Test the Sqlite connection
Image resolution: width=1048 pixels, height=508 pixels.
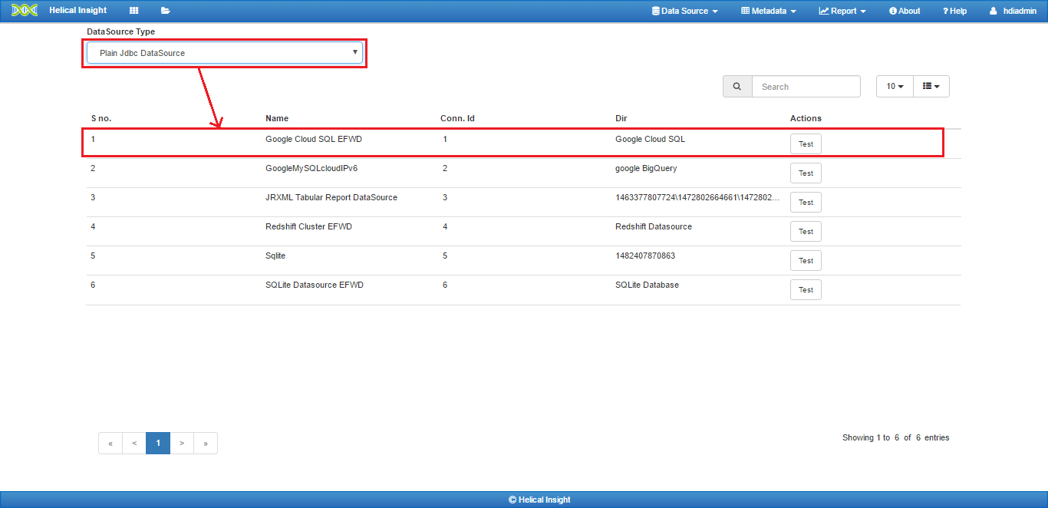click(806, 260)
